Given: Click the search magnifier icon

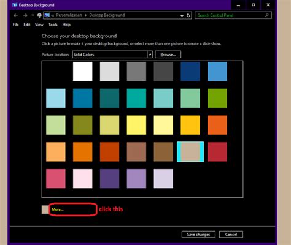Looking at the screenshot, I should [266, 15].
